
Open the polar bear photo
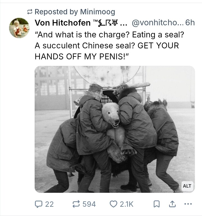coord(115,129)
